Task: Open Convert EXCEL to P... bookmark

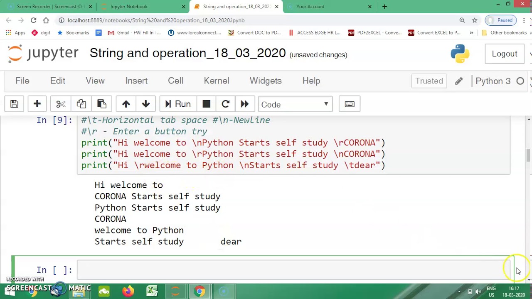Action: point(434,32)
